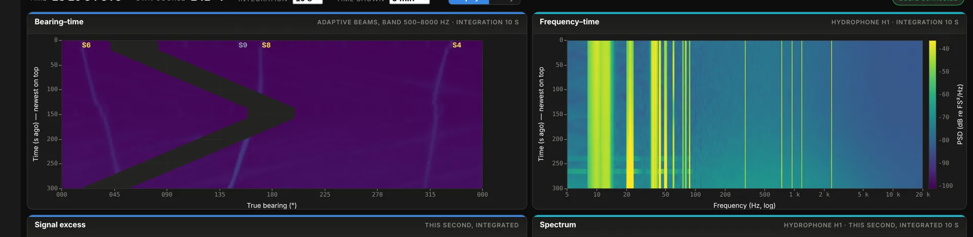This screenshot has width=973, height=237.
Task: Click bearing tick 270 on bearing axis
Action: (x=377, y=194)
